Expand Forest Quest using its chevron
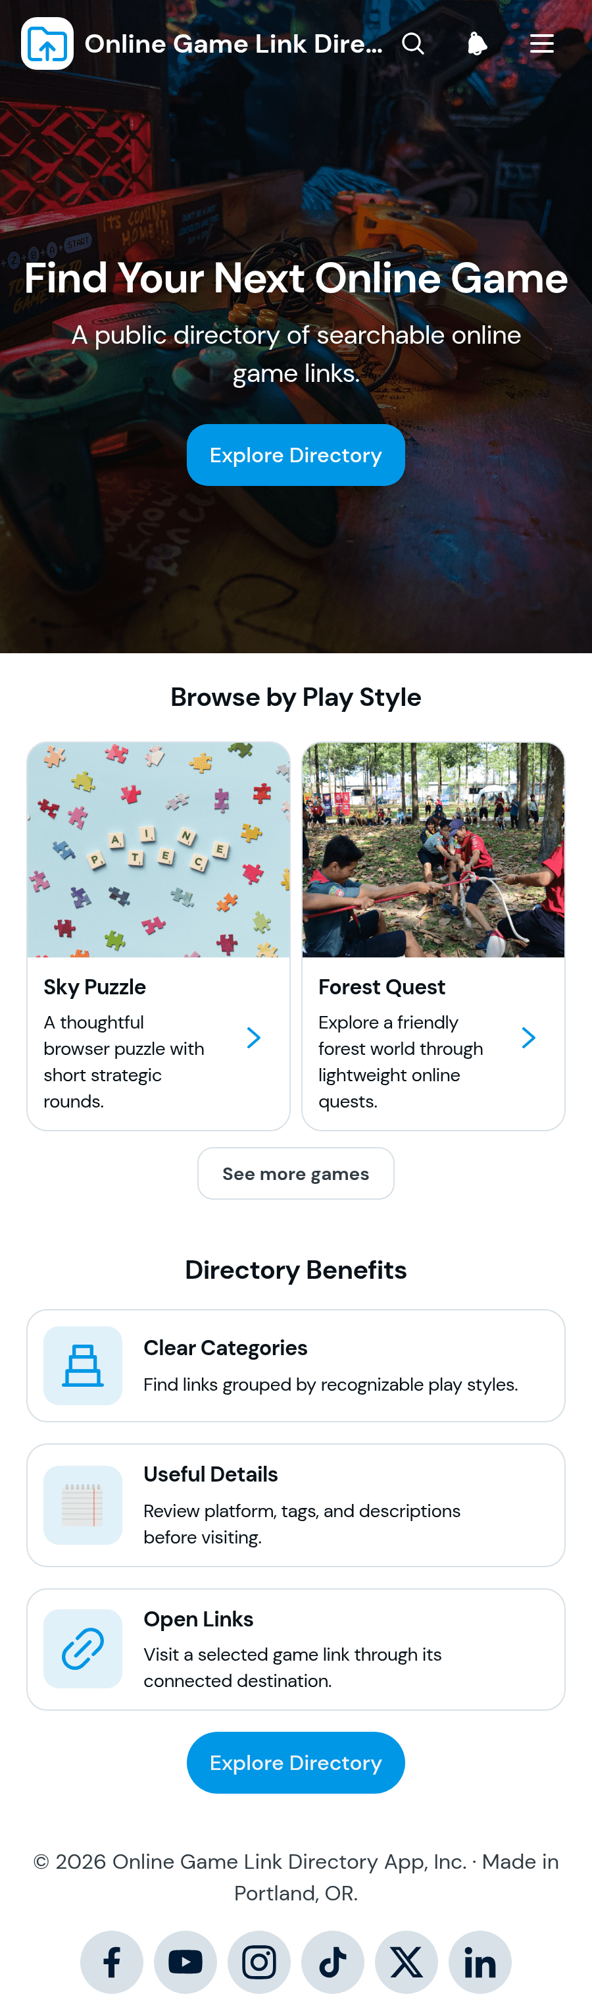Viewport: 592px width, 2011px height. [528, 1038]
